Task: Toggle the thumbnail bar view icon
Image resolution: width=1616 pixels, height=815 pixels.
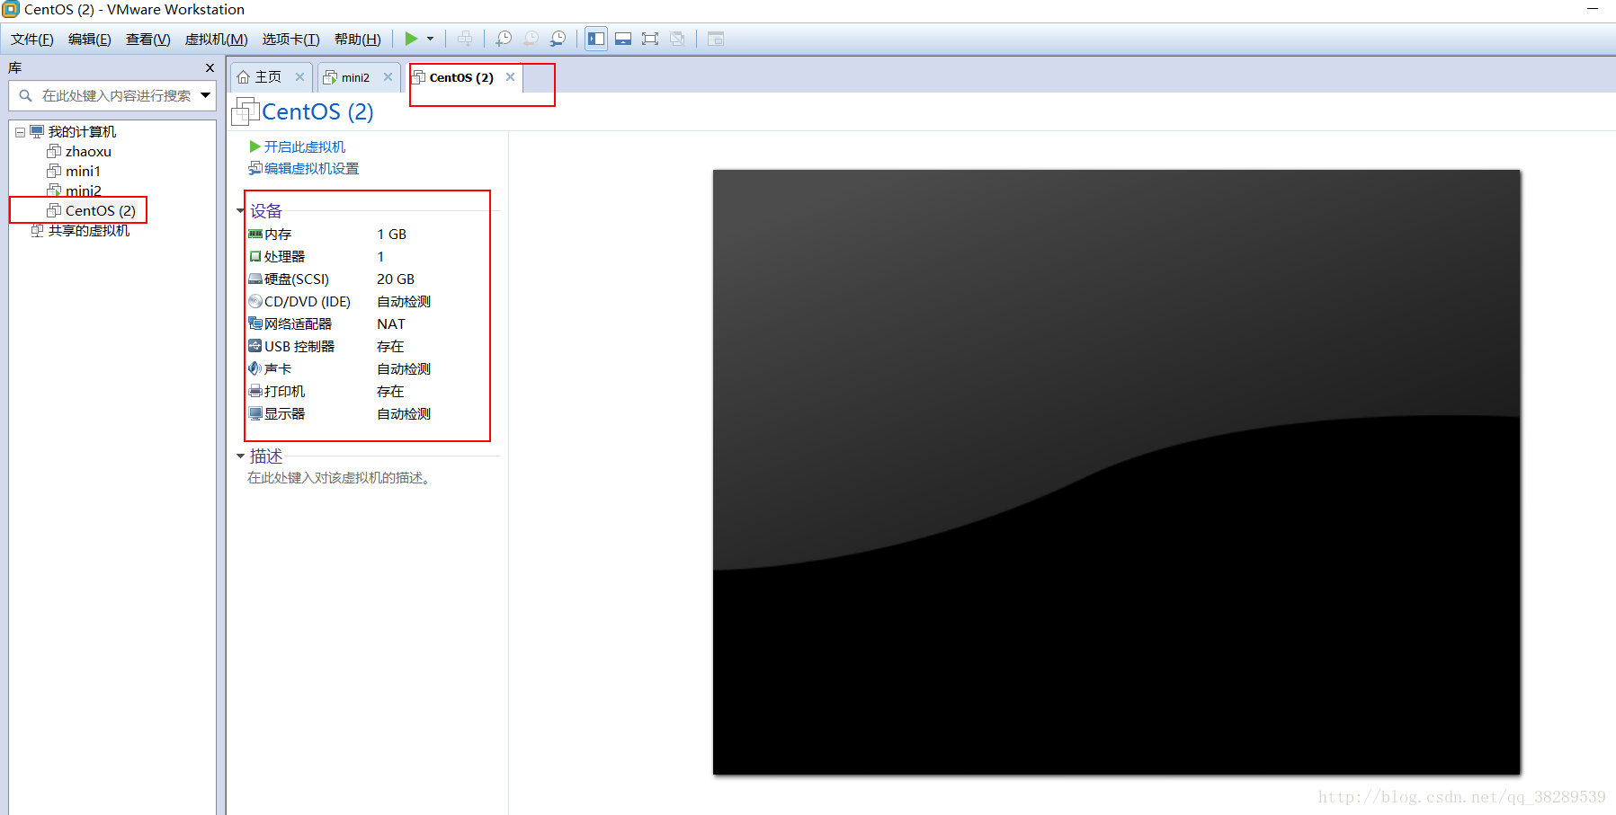Action: pos(623,39)
